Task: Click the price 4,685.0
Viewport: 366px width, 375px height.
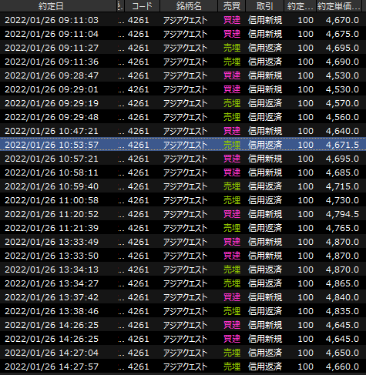Action: pyautogui.click(x=342, y=172)
